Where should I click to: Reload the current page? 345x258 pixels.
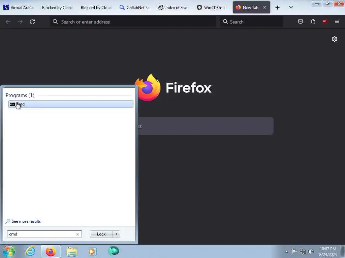coord(32,22)
